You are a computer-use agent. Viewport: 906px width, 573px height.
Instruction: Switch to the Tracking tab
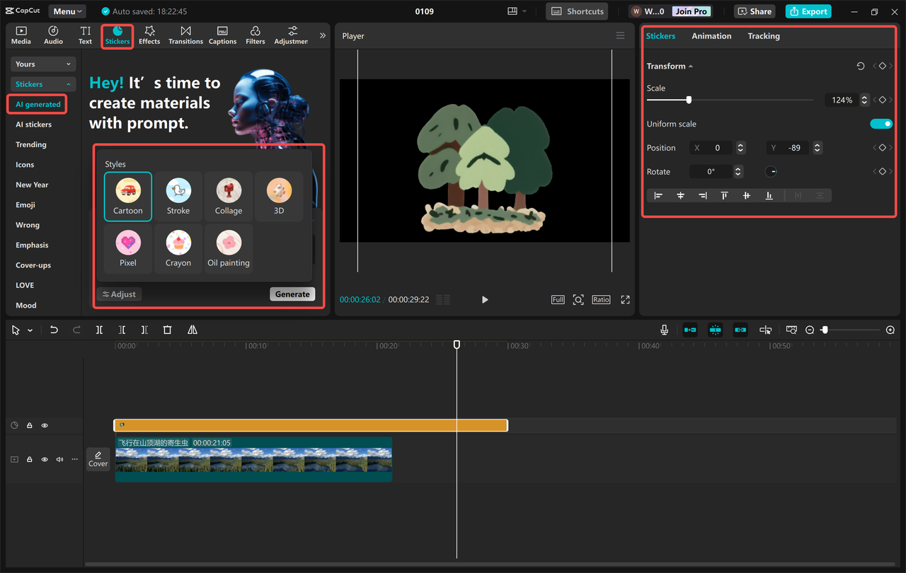pyautogui.click(x=764, y=35)
